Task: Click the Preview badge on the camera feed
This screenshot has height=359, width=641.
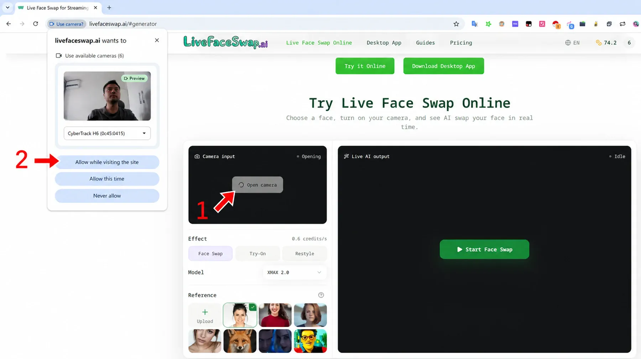Action: coord(134,78)
